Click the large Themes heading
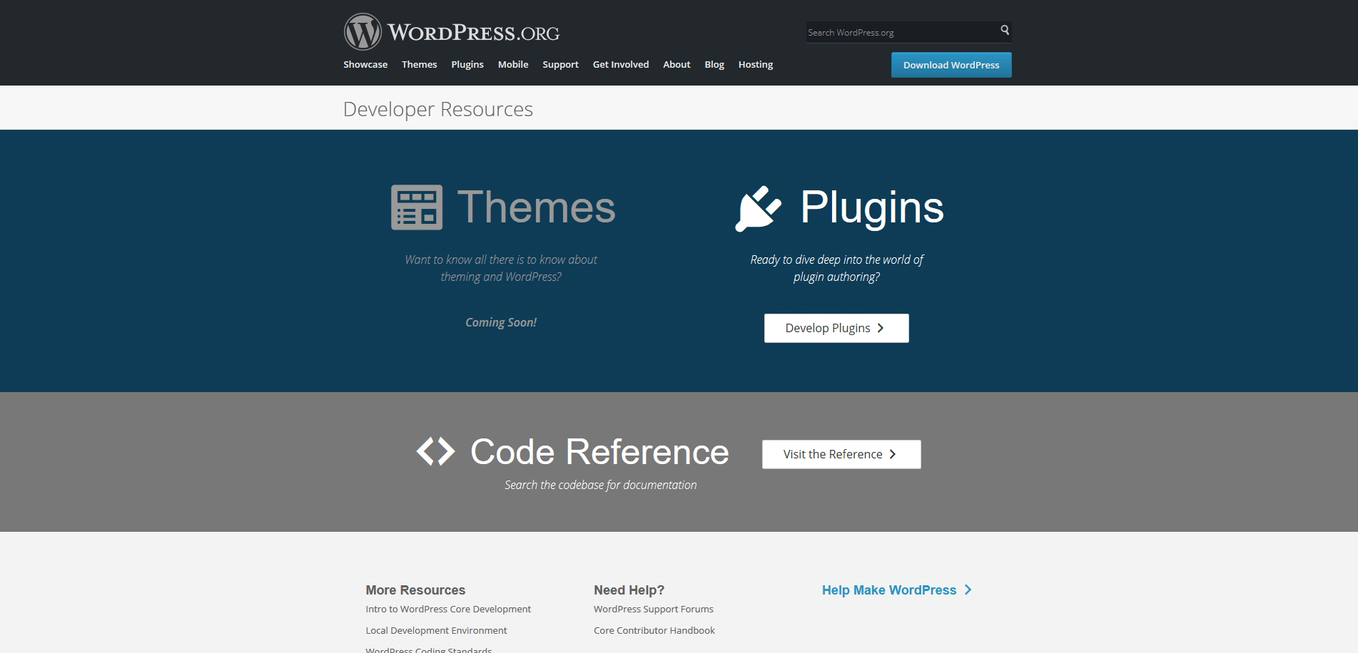The height and width of the screenshot is (653, 1358). pos(536,207)
